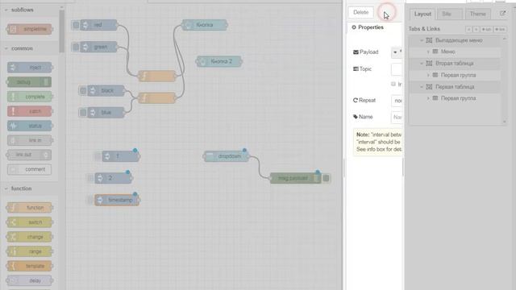This screenshot has width=516, height=290.
Task: Pick the inject node from the palette
Action: coord(30,68)
